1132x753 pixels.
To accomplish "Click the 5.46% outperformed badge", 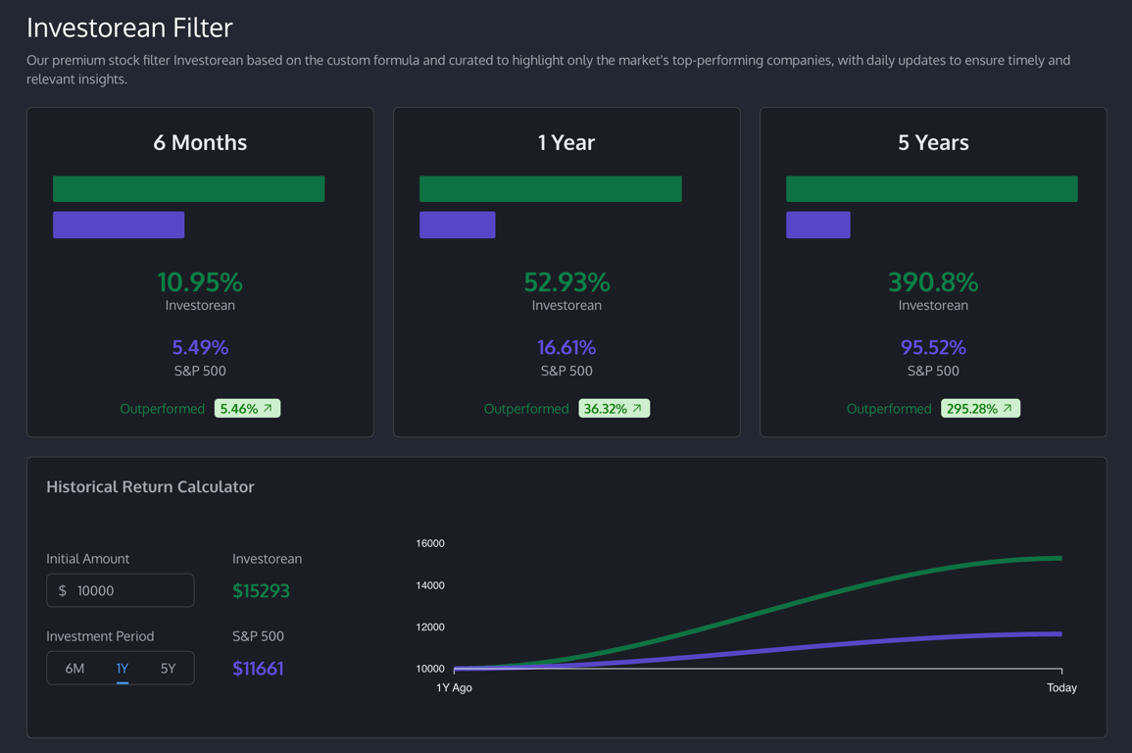I will click(247, 409).
